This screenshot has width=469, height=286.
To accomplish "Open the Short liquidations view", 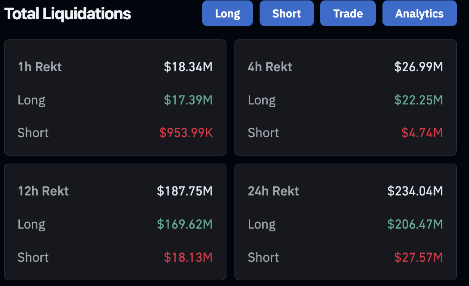I will [x=287, y=13].
